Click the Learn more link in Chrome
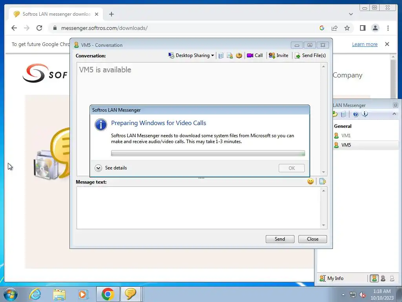The height and width of the screenshot is (302, 402). click(365, 44)
